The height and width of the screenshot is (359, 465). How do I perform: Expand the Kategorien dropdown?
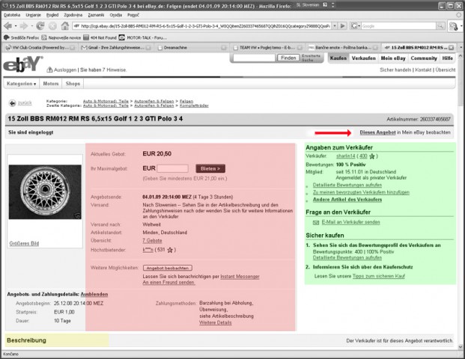coord(22,84)
